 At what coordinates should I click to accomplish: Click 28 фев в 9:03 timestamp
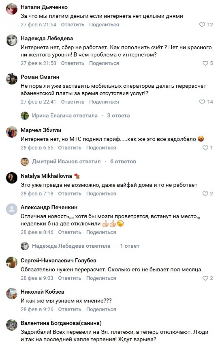coord(37,278)
